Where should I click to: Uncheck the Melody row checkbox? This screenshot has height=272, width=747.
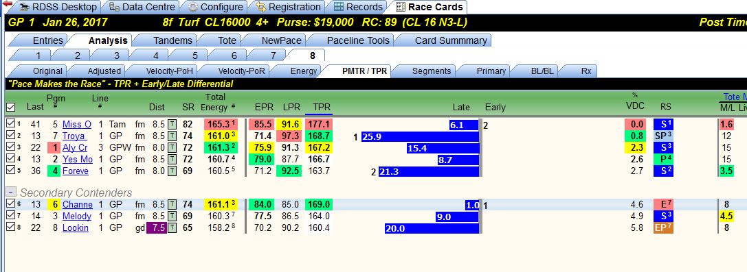tap(10, 216)
